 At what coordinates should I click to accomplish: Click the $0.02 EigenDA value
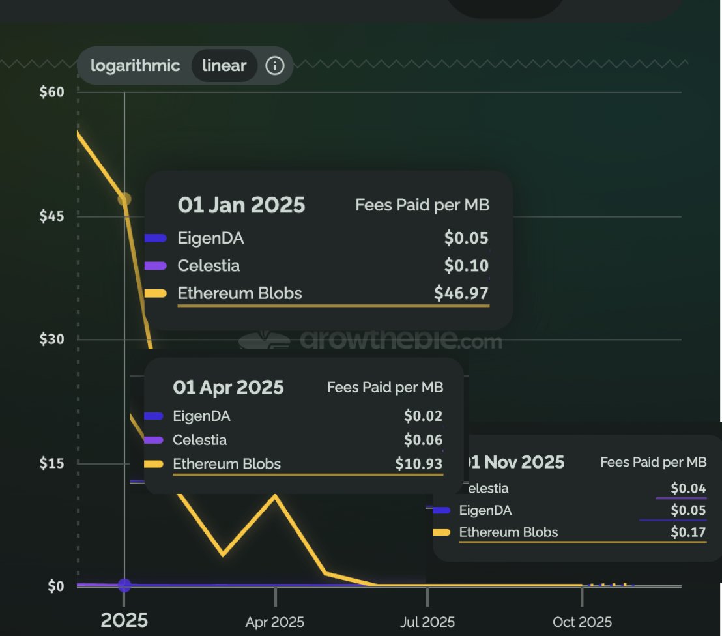coord(423,416)
